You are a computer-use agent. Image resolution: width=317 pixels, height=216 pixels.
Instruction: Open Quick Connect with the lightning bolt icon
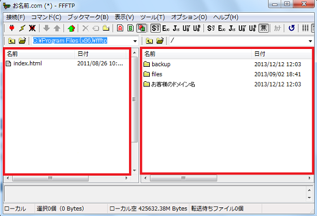coord(22,28)
